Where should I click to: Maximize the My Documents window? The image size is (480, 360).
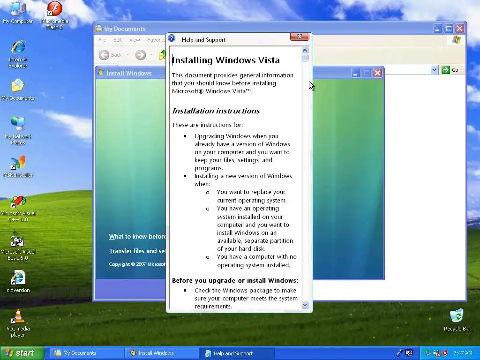click(x=449, y=29)
